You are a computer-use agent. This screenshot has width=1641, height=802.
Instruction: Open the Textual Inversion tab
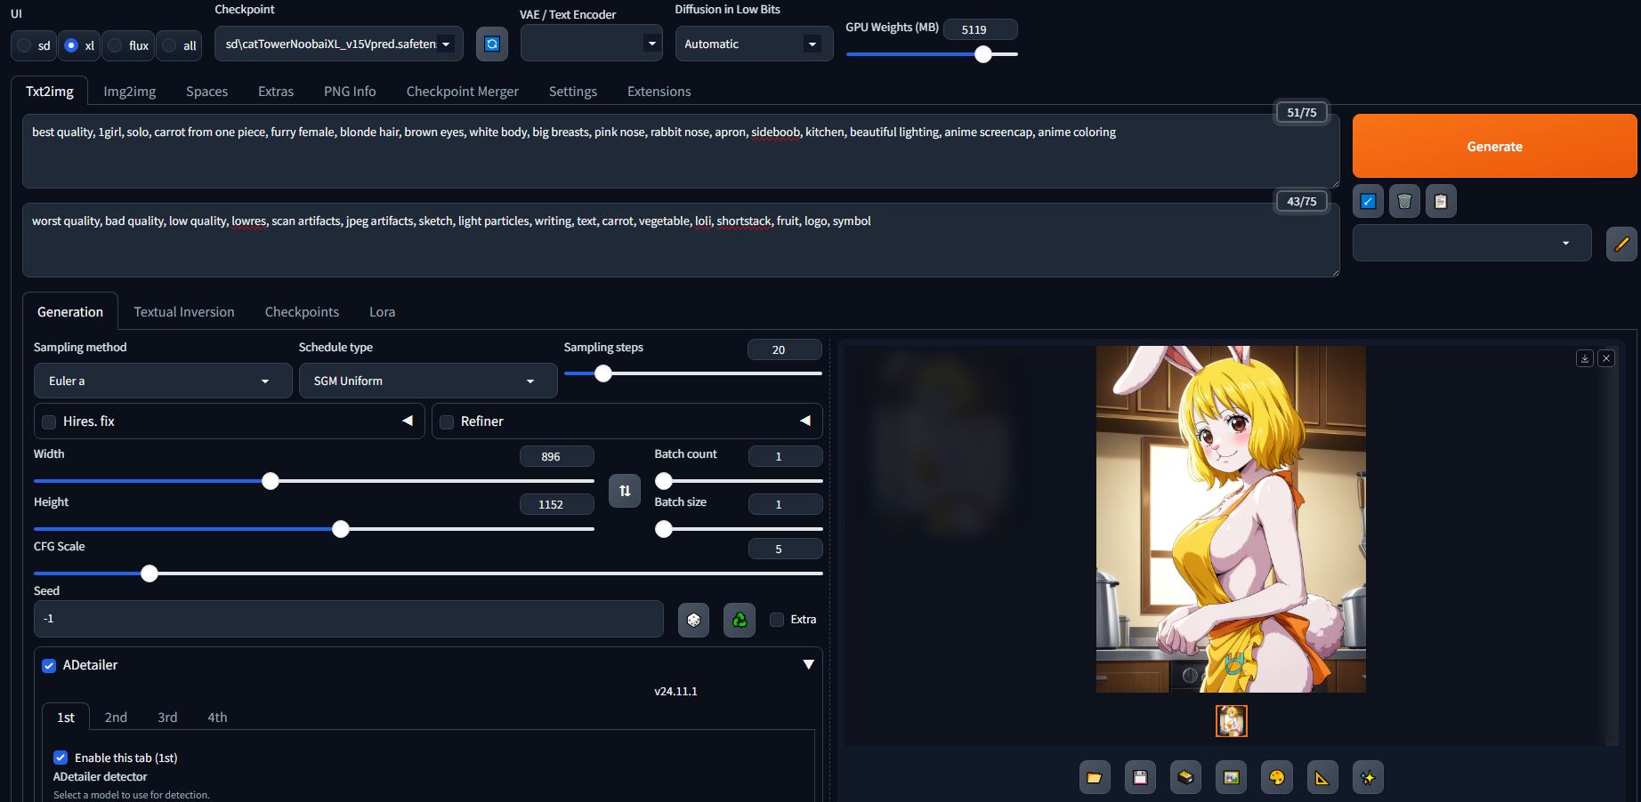coord(184,312)
